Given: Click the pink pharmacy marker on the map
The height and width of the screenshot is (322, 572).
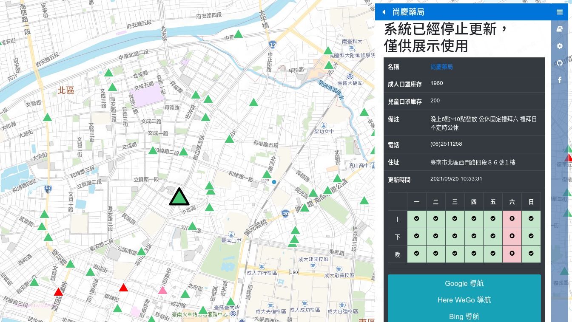Looking at the screenshot, I should tap(162, 290).
